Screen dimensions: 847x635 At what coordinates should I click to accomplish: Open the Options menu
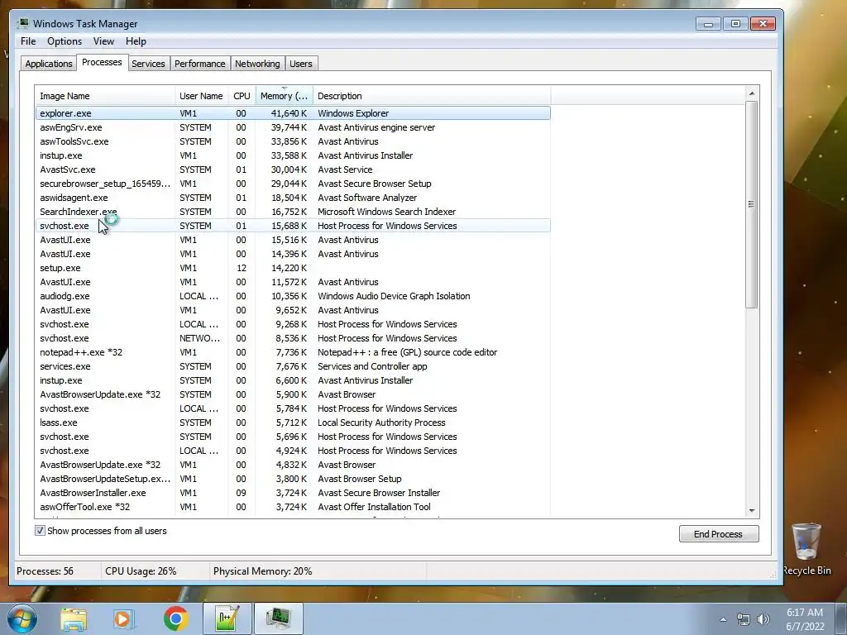pos(65,41)
